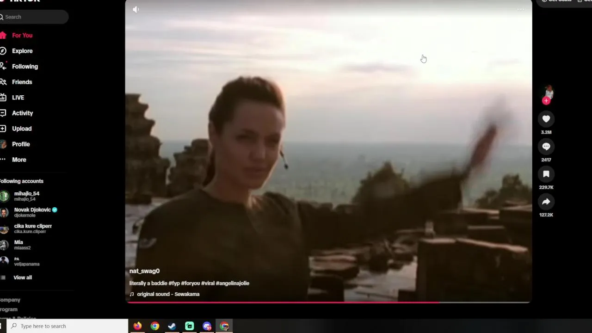Viewport: 592px width, 333px height.
Task: Click the #angelinajolie hashtag
Action: [x=232, y=283]
